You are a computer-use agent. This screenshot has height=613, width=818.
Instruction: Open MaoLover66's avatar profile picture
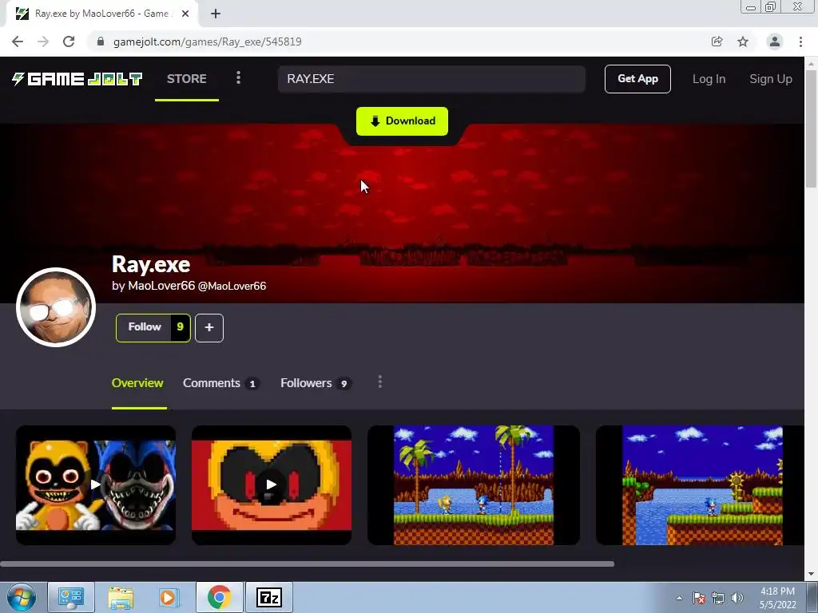coord(56,307)
